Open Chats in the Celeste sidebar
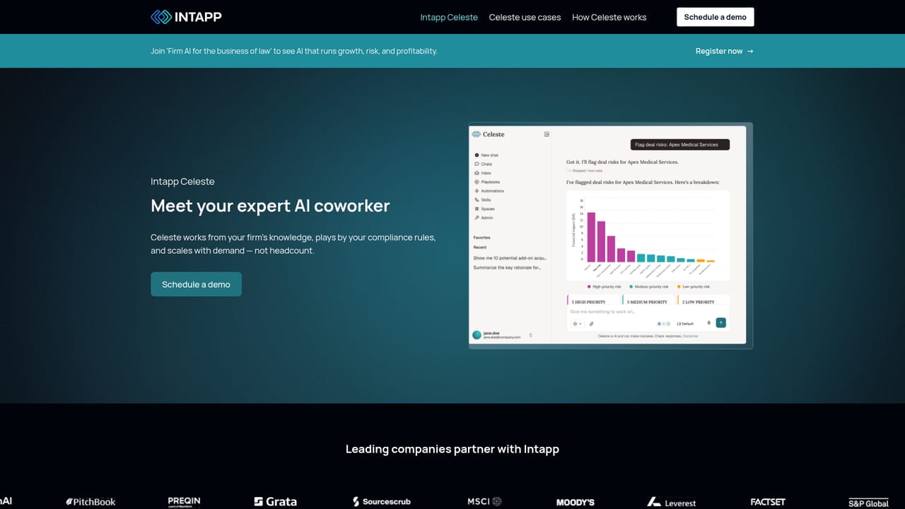Image resolution: width=905 pixels, height=509 pixels. pos(484,164)
